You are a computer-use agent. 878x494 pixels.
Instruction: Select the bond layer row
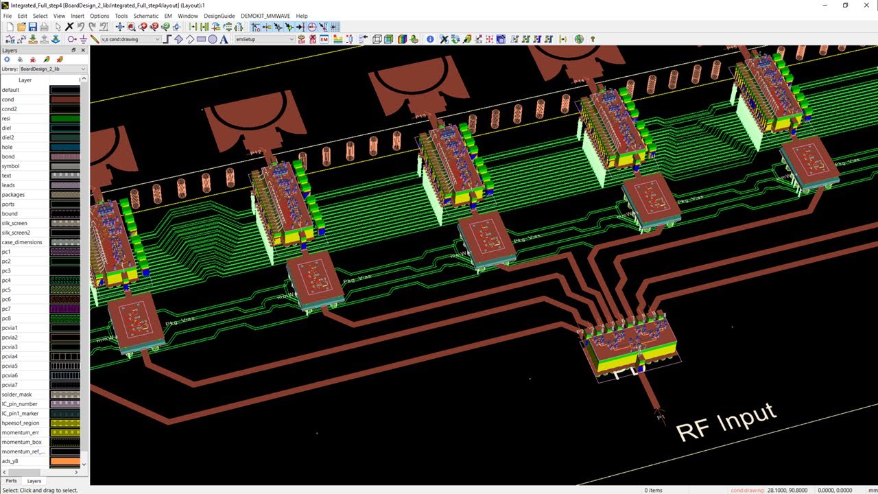point(41,156)
